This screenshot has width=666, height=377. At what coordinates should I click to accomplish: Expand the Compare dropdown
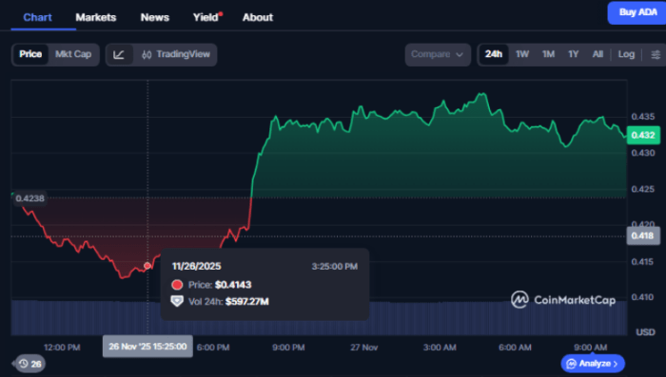click(x=438, y=55)
